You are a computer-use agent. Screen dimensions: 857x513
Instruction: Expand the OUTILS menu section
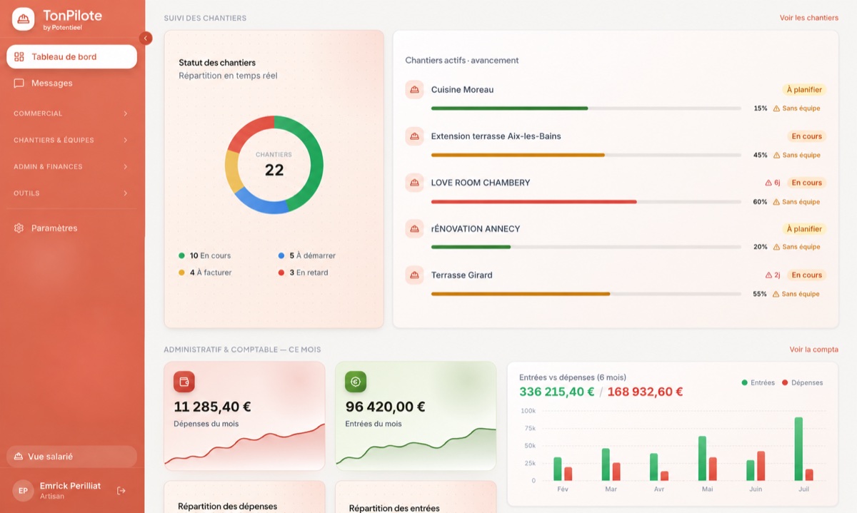[71, 193]
